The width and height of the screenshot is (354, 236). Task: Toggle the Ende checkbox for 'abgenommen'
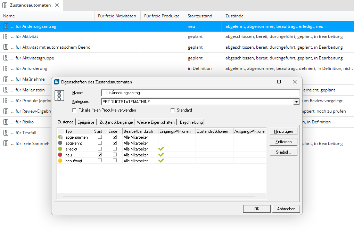click(x=115, y=137)
